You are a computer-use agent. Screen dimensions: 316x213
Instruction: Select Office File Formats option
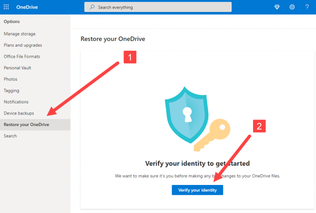pyautogui.click(x=22, y=56)
